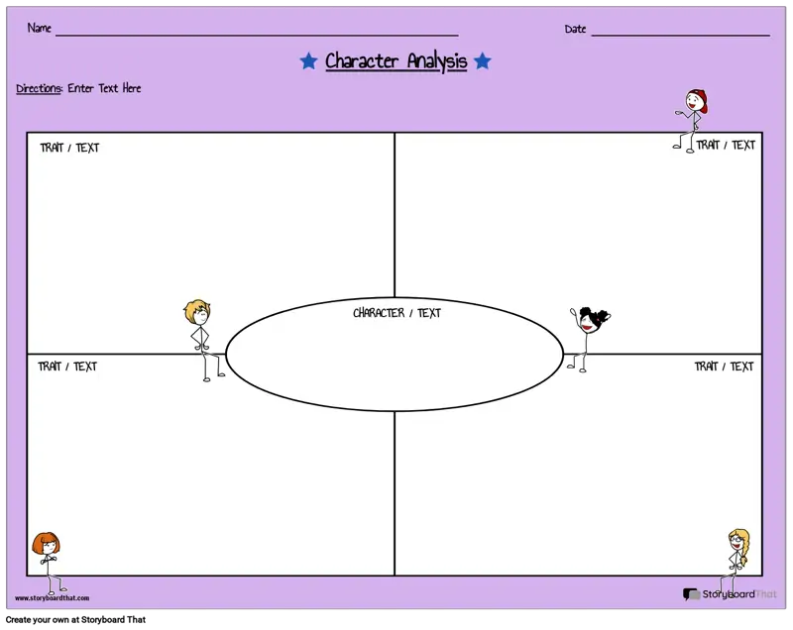Select the top-right TRAIT / TEXT label
Image resolution: width=793 pixels, height=630 pixels.
point(726,145)
